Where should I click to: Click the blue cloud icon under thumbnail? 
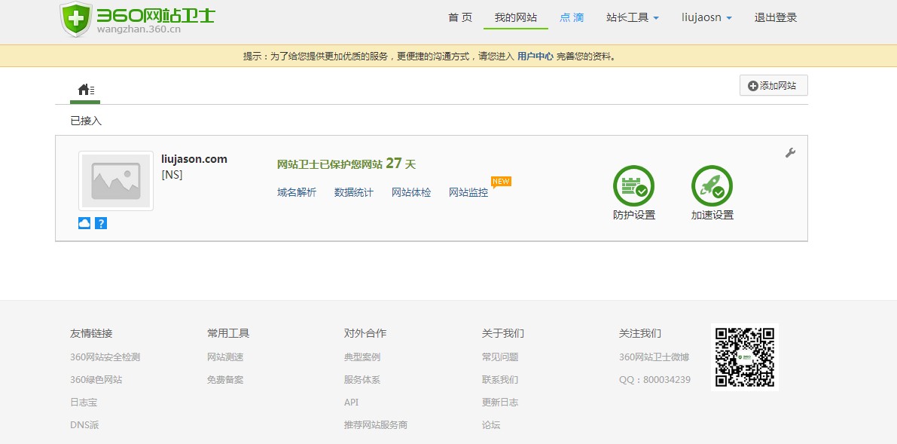[x=84, y=223]
